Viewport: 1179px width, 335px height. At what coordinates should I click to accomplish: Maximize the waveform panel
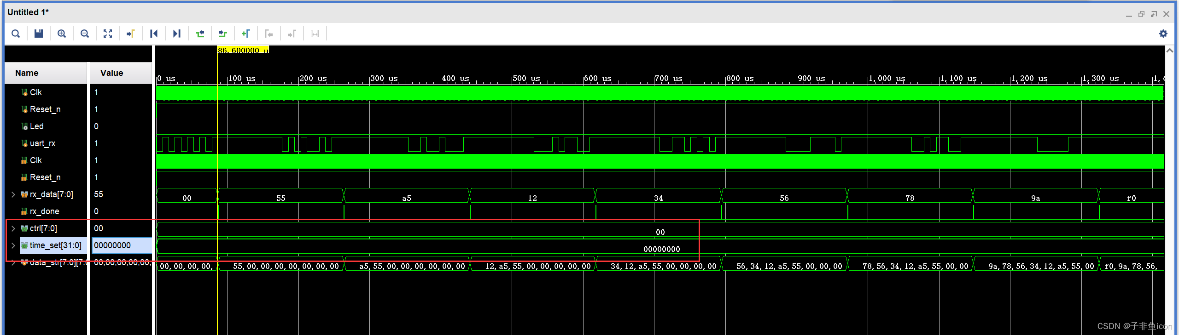[x=1141, y=14]
